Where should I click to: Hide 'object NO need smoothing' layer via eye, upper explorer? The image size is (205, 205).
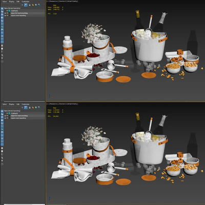pos(7,13)
